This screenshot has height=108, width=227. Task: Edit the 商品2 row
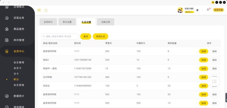pyautogui.click(x=204, y=60)
